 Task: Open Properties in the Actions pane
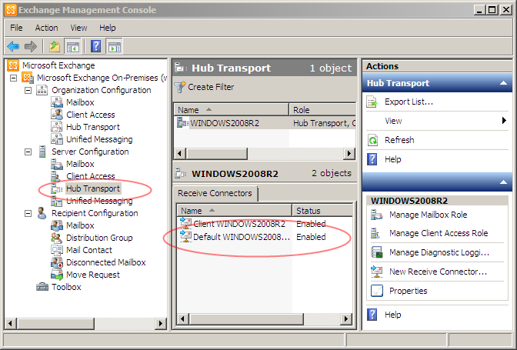(408, 291)
